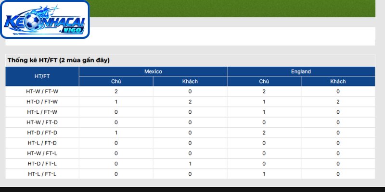Viewport: 385px width, 192px height.
Task: Select the HT-D / FT-D row label
Action: point(42,133)
